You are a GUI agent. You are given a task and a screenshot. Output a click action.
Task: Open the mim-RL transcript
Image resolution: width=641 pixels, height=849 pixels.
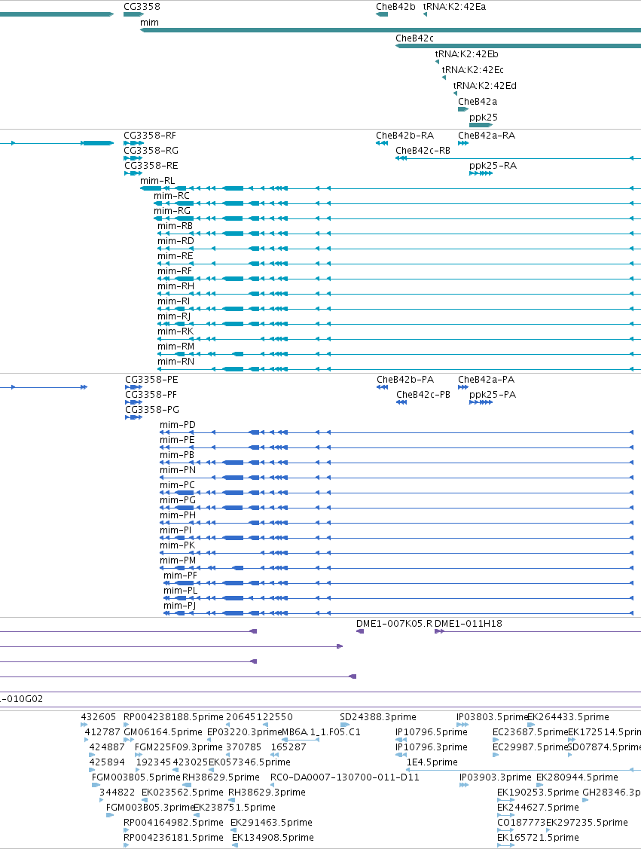pos(157,180)
